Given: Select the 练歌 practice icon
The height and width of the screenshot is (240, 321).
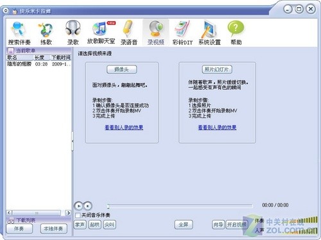Looking at the screenshot, I should click(x=46, y=33).
